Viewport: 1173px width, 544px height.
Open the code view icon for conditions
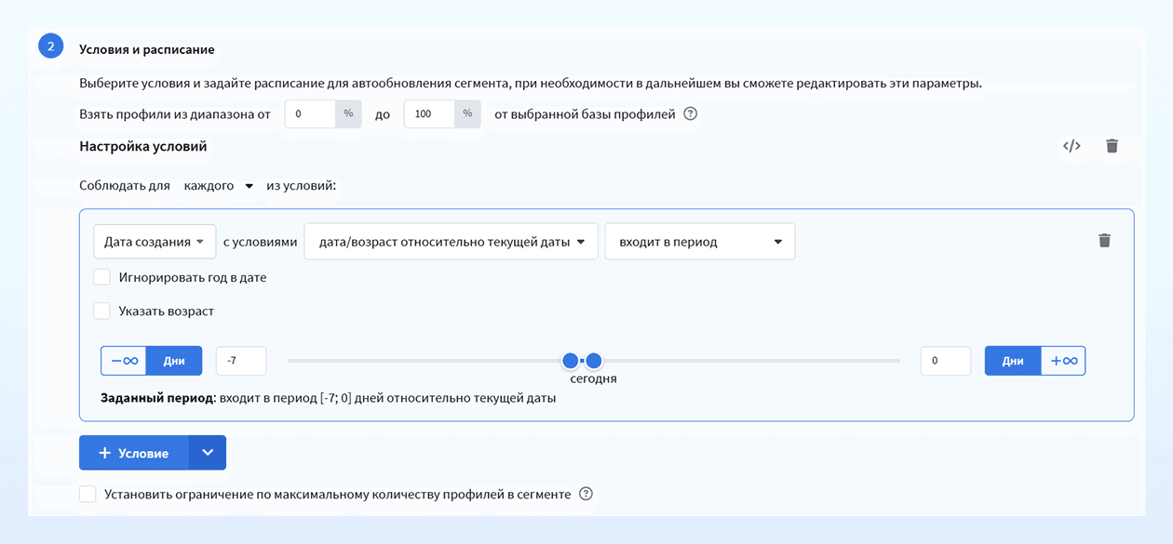coord(1072,146)
